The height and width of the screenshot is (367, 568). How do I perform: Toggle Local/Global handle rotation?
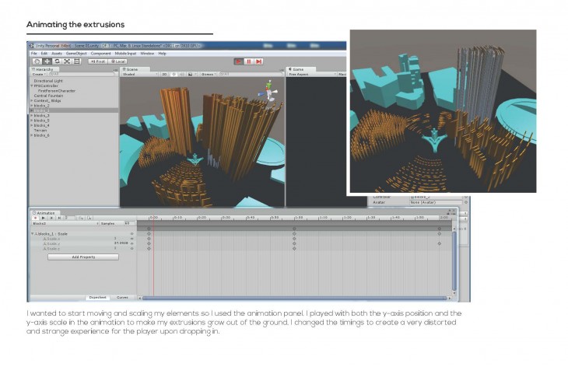coord(117,61)
